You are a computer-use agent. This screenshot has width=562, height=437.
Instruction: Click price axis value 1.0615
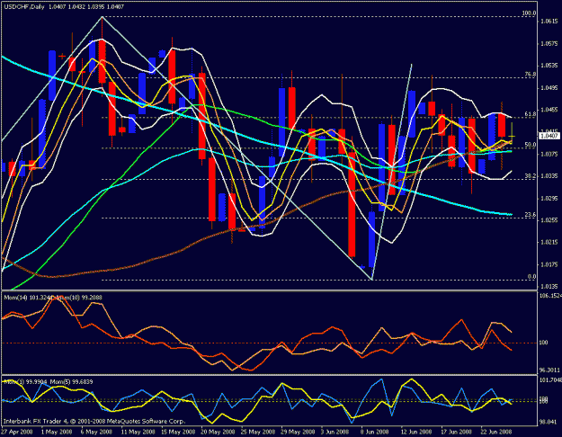(x=549, y=22)
